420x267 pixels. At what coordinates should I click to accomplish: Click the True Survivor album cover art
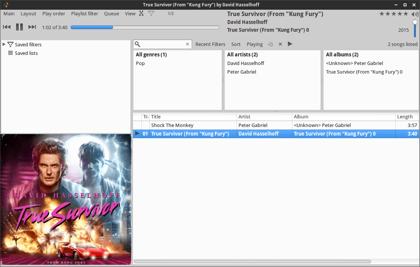[66, 199]
